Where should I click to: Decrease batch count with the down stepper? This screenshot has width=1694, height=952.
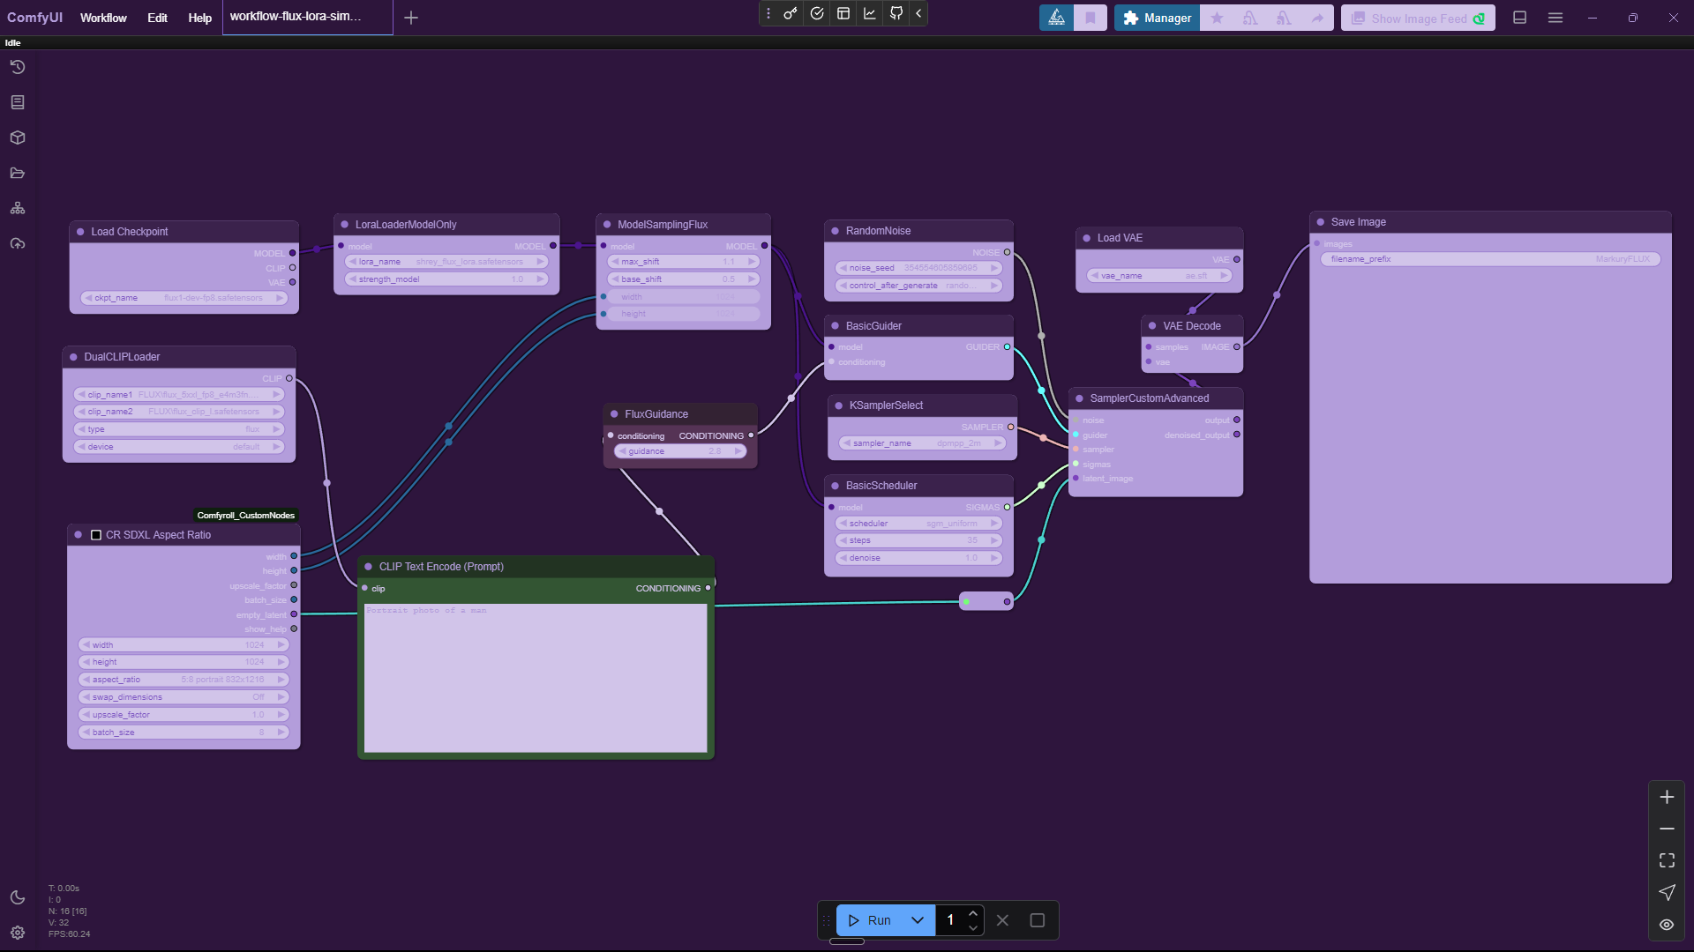(x=973, y=927)
